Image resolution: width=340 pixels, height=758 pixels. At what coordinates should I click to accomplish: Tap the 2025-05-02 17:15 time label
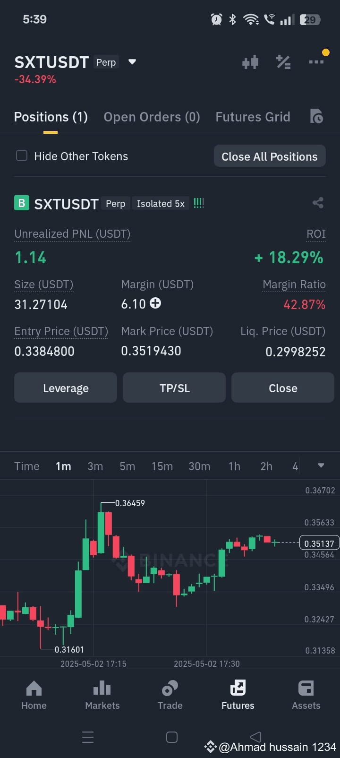[93, 664]
